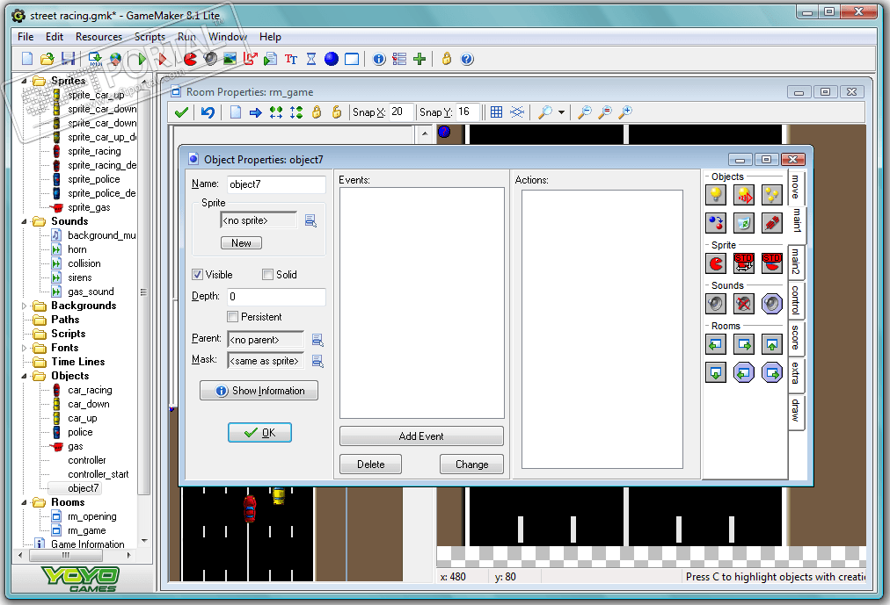Click the Global Game Settings toolbar icon

tap(399, 59)
